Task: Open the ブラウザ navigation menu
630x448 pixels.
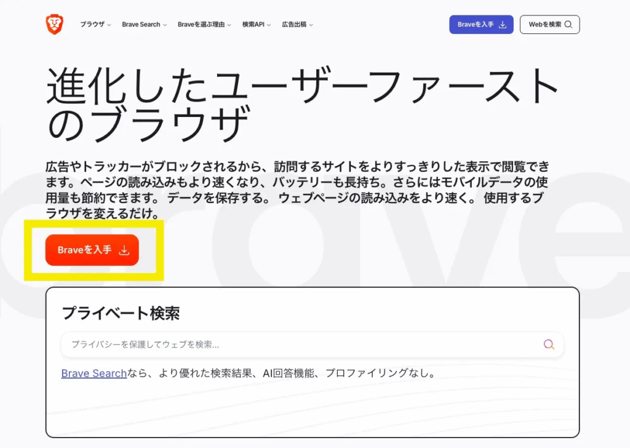Action: [95, 25]
